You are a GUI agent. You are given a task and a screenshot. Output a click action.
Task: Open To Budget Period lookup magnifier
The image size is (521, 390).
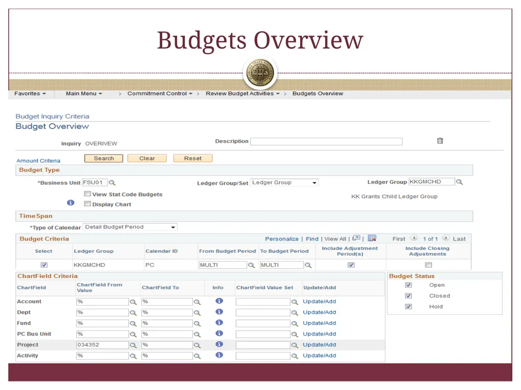[308, 265]
